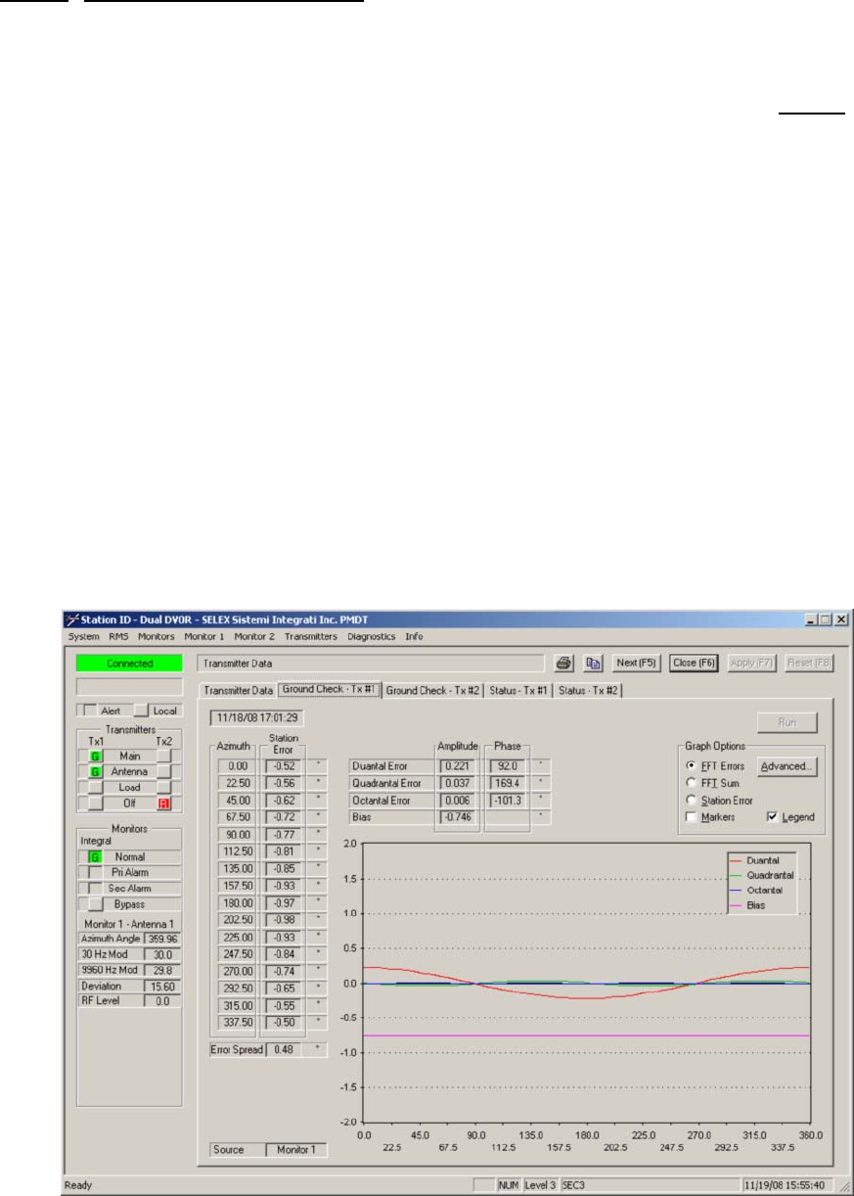
Task: Click Duantal Error amplitude 0.221
Action: pos(457,765)
